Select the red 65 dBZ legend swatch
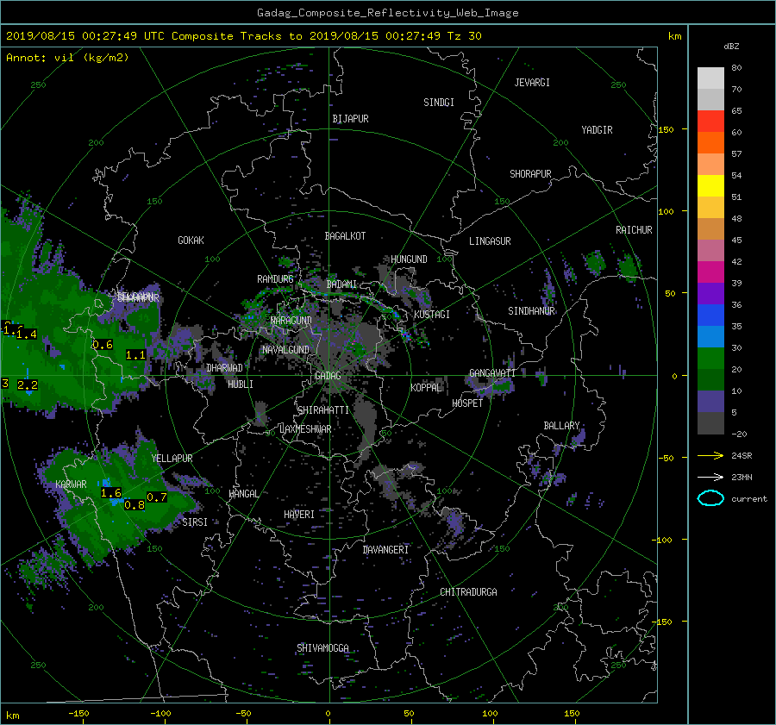This screenshot has width=776, height=725. point(710,121)
